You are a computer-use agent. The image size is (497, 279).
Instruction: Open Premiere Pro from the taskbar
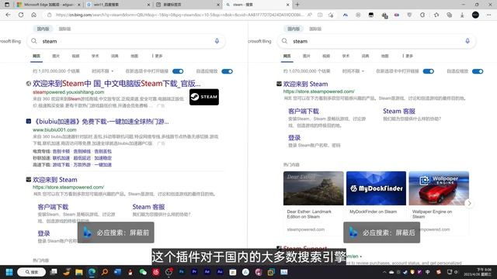194,272
